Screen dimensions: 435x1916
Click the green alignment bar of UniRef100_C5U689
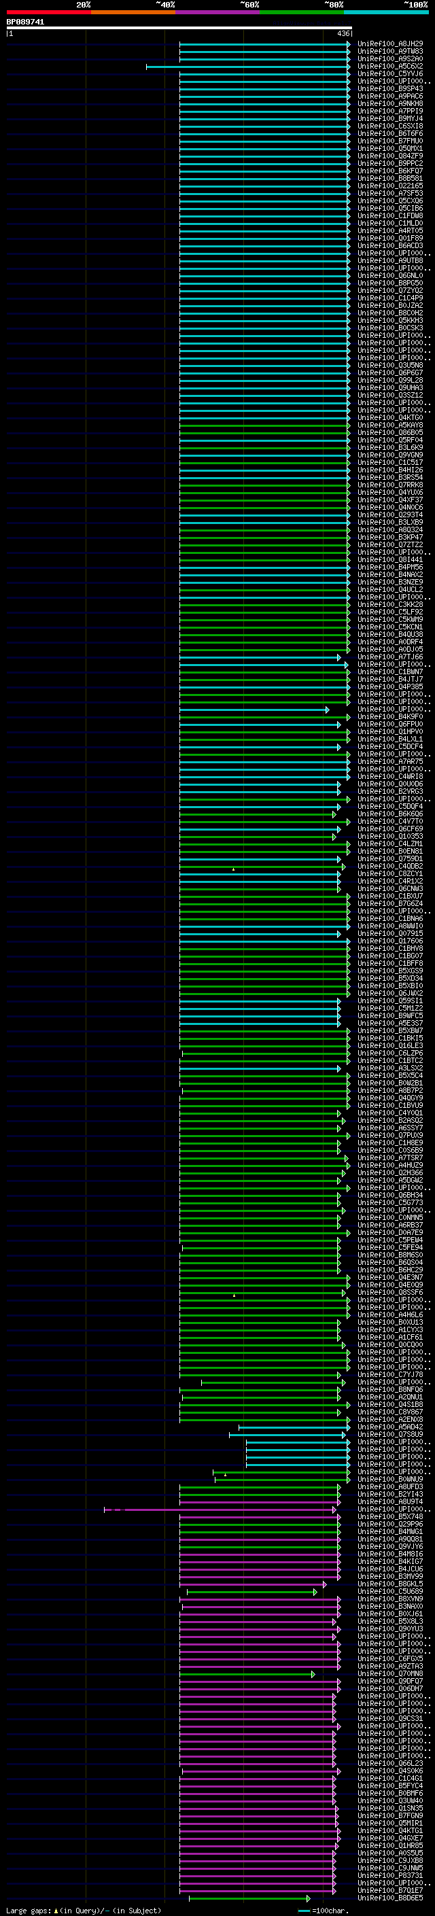point(252,1591)
